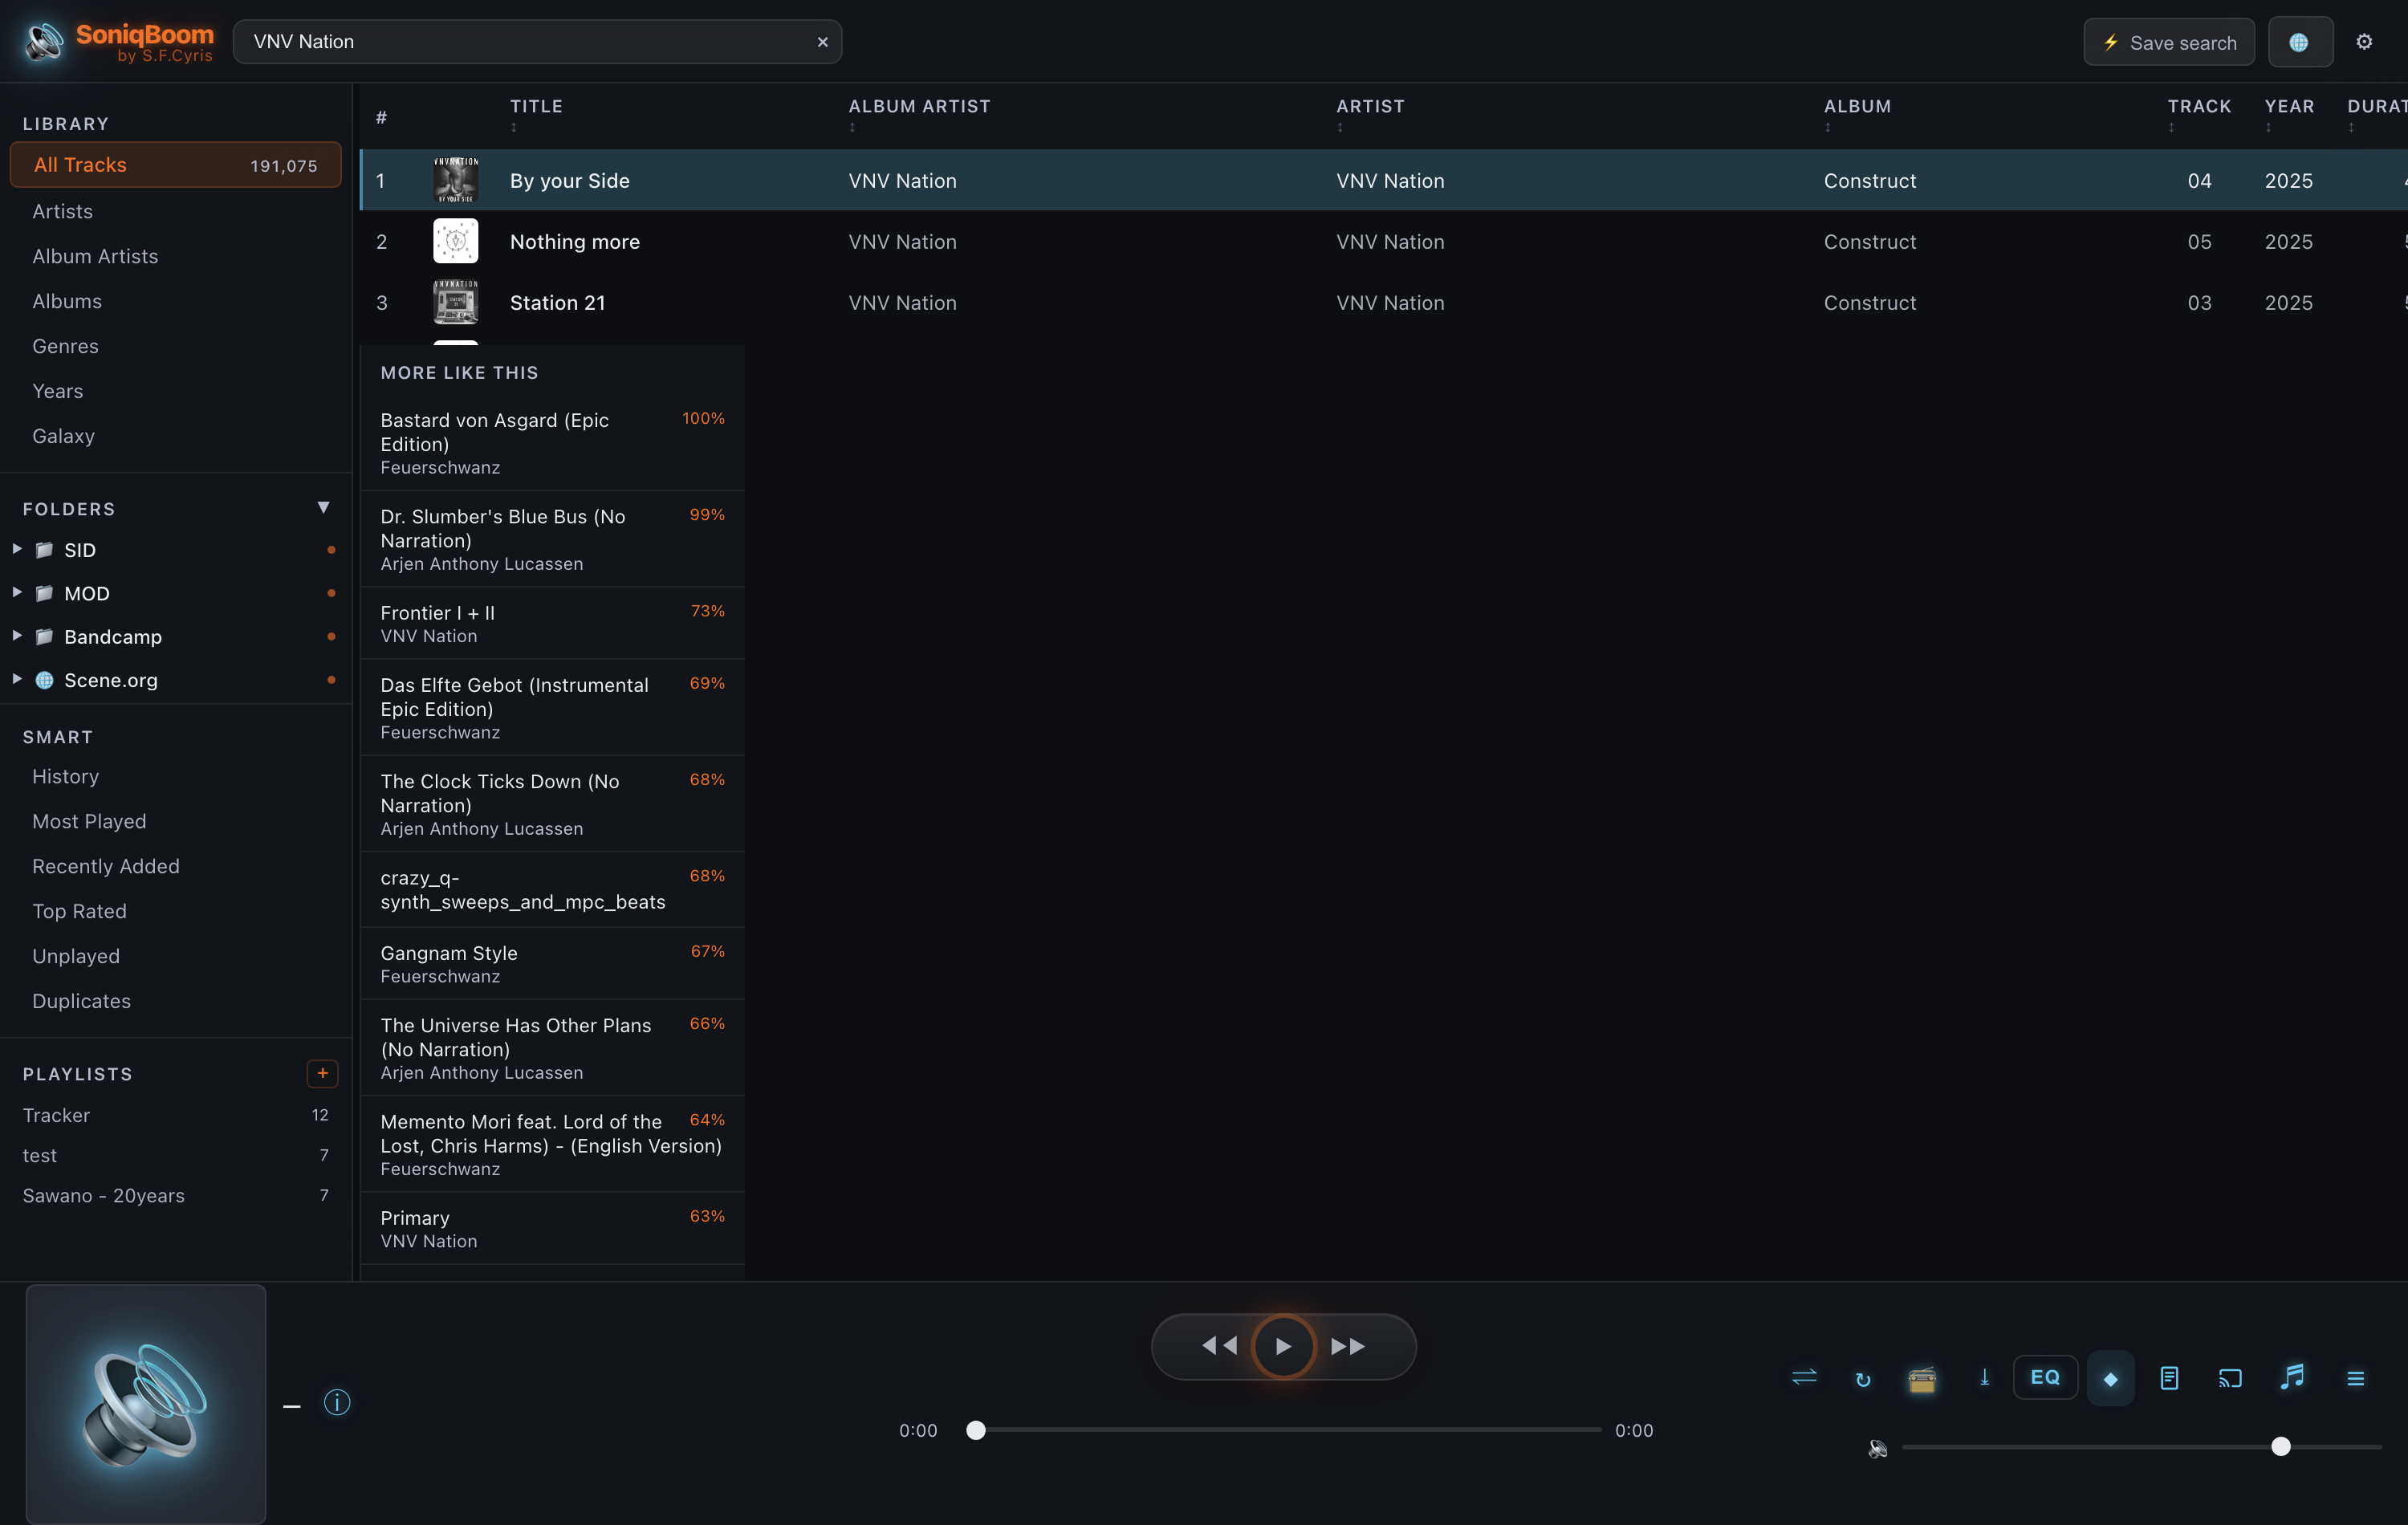The image size is (2408, 1525).
Task: Expand the Scene.org folder tree
Action: click(x=17, y=679)
